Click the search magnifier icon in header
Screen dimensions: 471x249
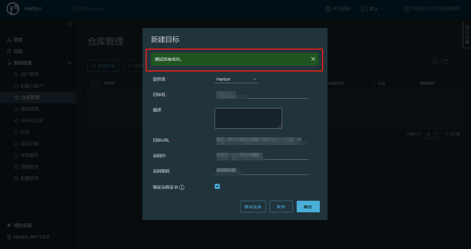(x=75, y=9)
